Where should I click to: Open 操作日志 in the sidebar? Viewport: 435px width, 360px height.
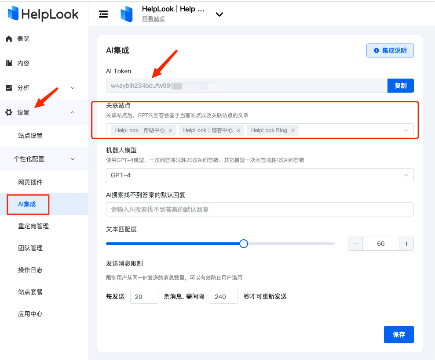coord(30,270)
